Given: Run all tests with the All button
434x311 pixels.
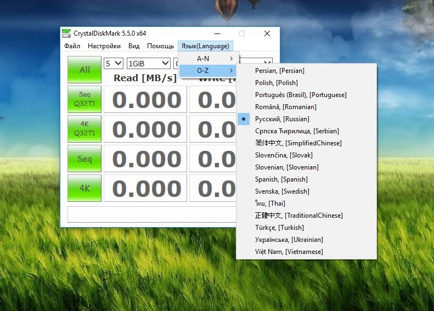Looking at the screenshot, I should pos(84,70).
